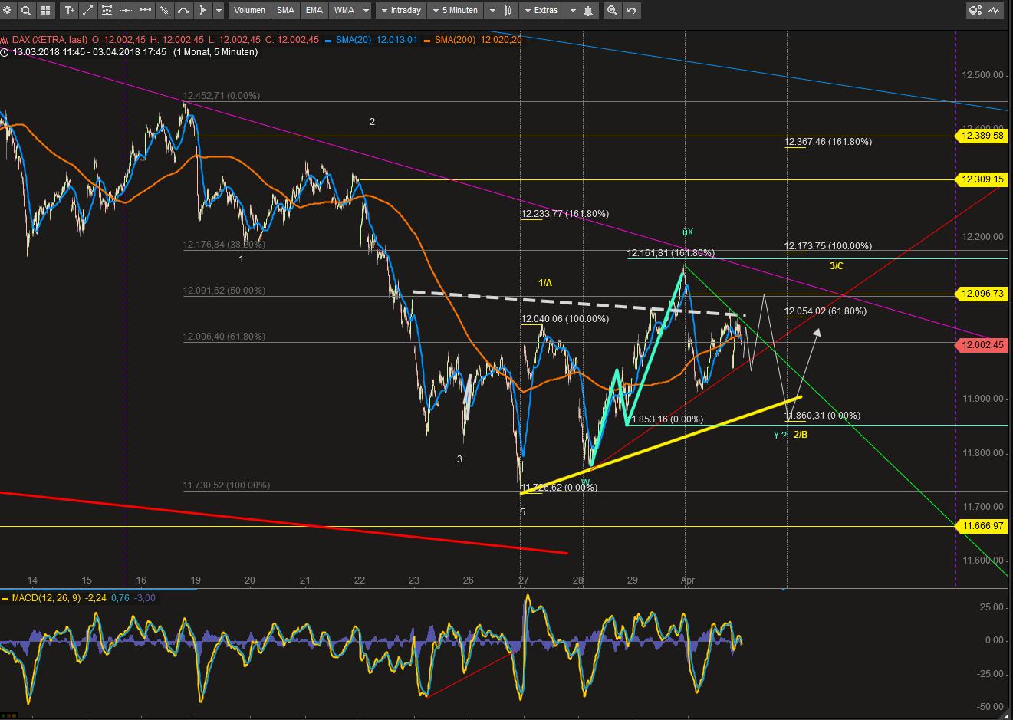Toggle the Volumen indicator
Screen dimensions: 1013x720
(x=250, y=11)
